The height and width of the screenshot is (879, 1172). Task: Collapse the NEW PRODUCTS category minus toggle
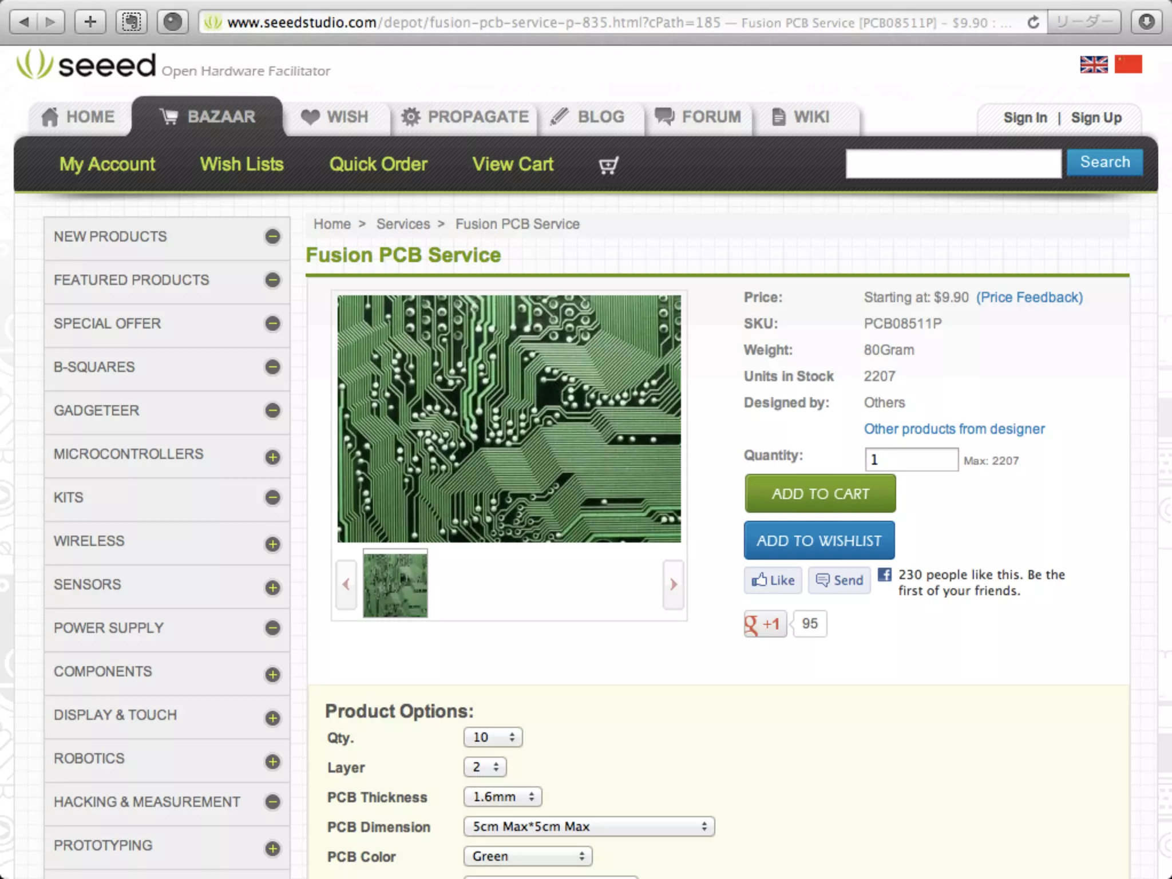(272, 236)
